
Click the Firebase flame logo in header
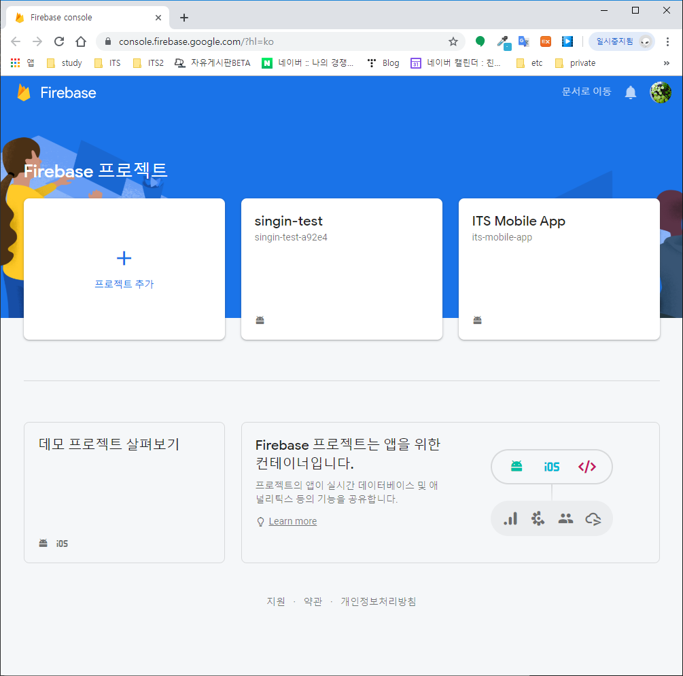(x=24, y=92)
